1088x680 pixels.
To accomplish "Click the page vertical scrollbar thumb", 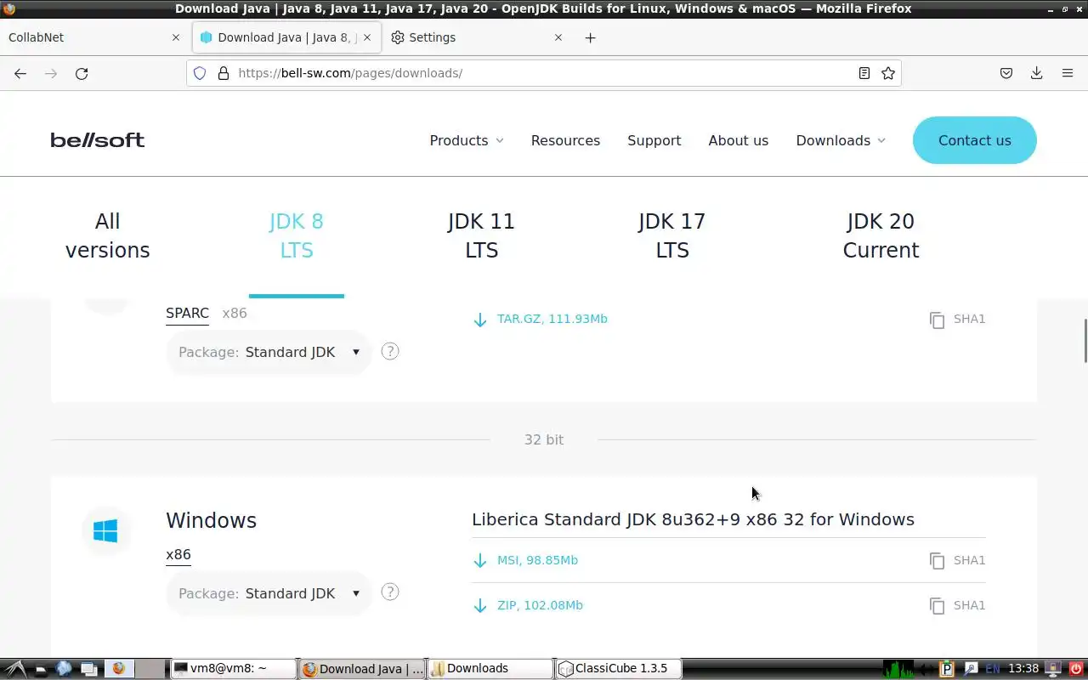I will [x=1085, y=341].
